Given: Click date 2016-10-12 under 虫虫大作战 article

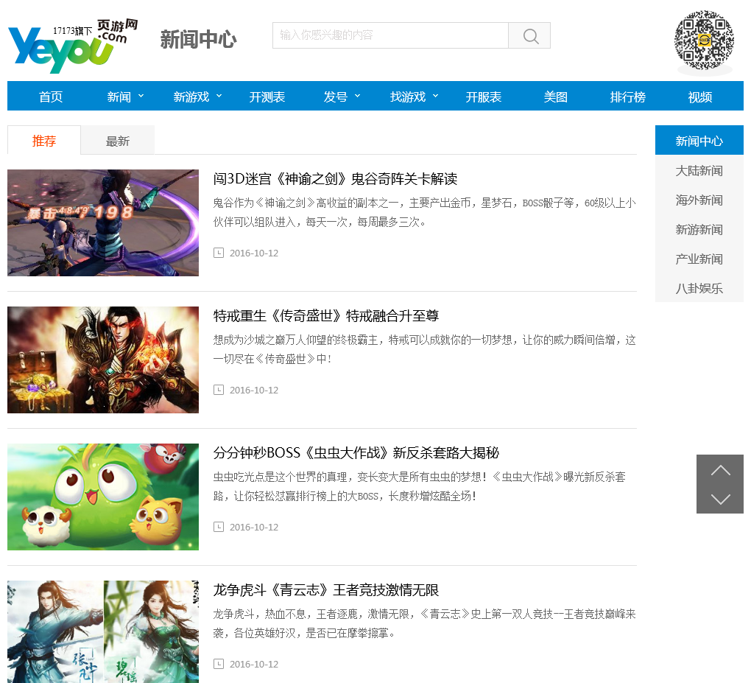Looking at the screenshot, I should pos(254,528).
